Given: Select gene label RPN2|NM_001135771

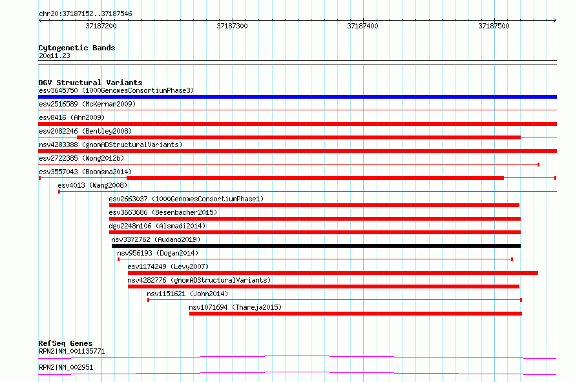Looking at the screenshot, I should (x=72, y=351).
